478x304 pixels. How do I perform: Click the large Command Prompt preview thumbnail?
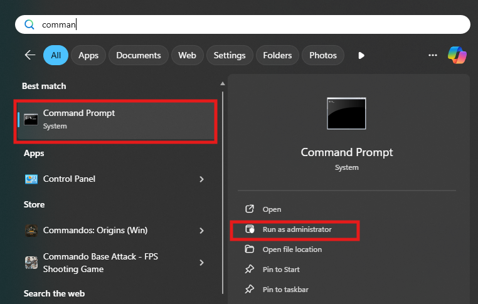click(x=346, y=113)
